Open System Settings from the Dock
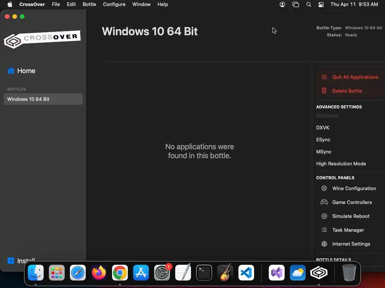 pos(162,272)
